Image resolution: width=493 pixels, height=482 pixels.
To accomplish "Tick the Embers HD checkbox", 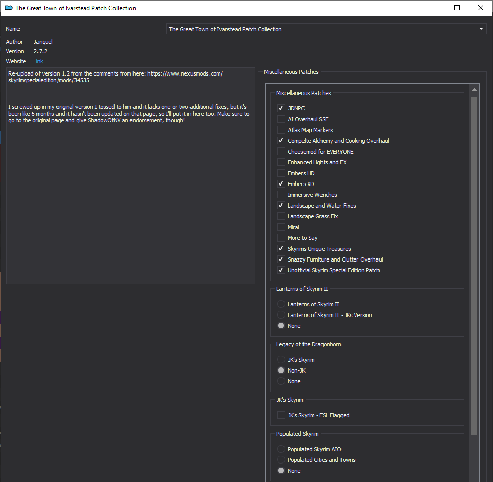I will pos(281,173).
